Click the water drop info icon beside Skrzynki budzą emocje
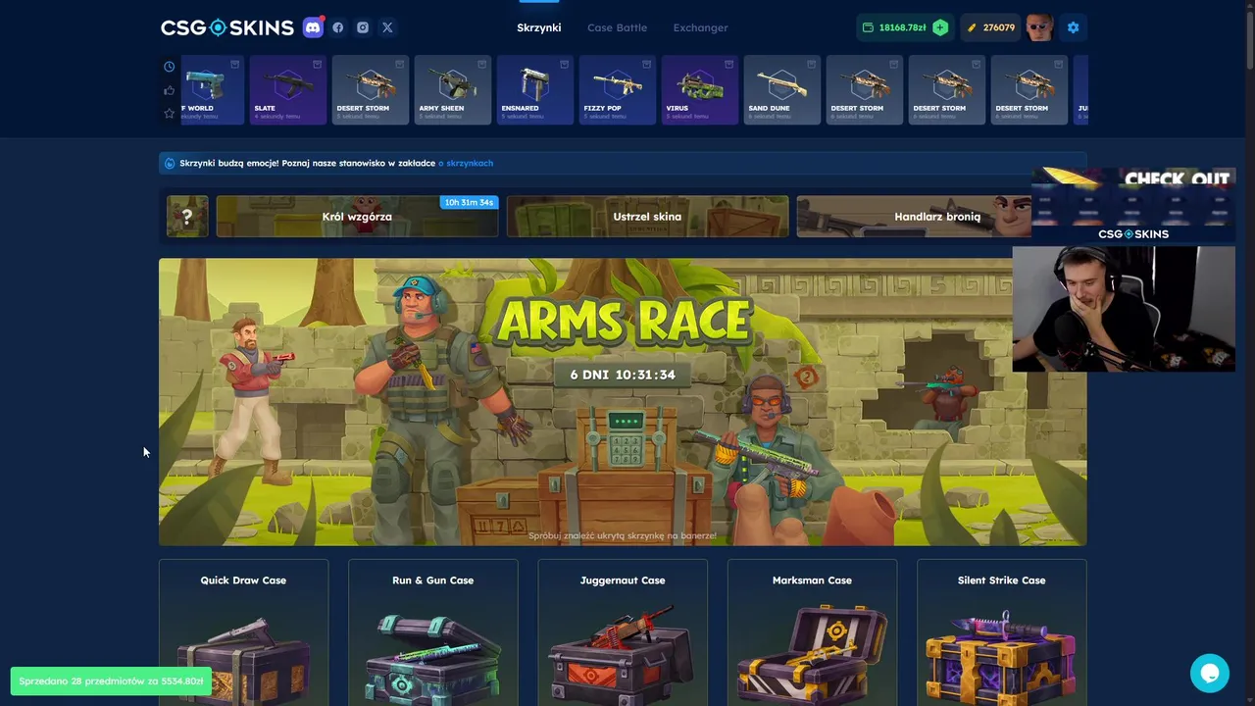 point(170,163)
